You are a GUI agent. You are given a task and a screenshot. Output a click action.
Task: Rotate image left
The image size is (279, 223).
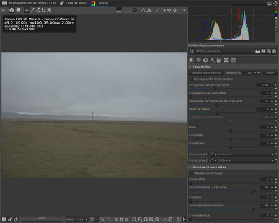158,10
